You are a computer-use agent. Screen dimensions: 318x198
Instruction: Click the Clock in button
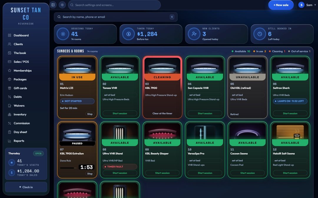[x=26, y=187]
